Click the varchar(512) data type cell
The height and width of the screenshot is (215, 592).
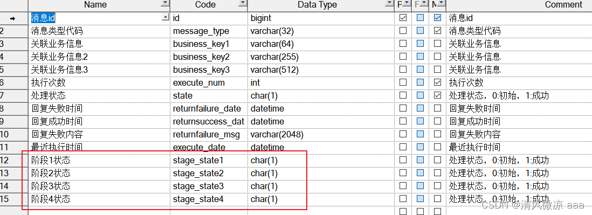click(x=321, y=70)
